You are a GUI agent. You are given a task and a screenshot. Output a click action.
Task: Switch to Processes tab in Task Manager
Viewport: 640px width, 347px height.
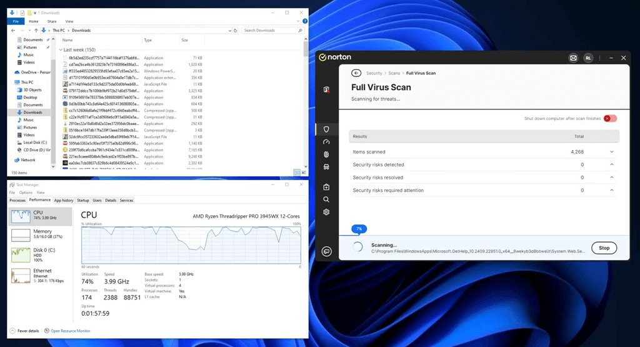pos(17,201)
